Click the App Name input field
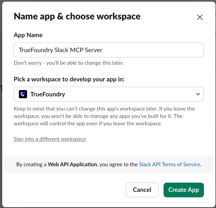Screen dimensions: 216x208 point(109,50)
